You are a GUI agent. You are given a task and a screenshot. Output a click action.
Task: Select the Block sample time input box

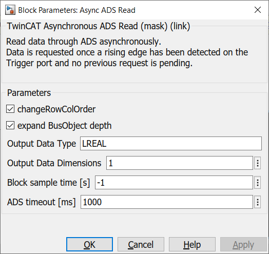(174, 183)
